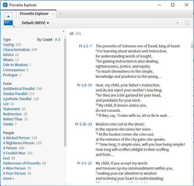Filter by Characterization type
Screen dimensions: 194x186
(16, 50)
